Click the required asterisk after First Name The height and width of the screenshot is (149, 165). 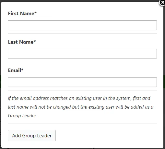tap(35, 13)
